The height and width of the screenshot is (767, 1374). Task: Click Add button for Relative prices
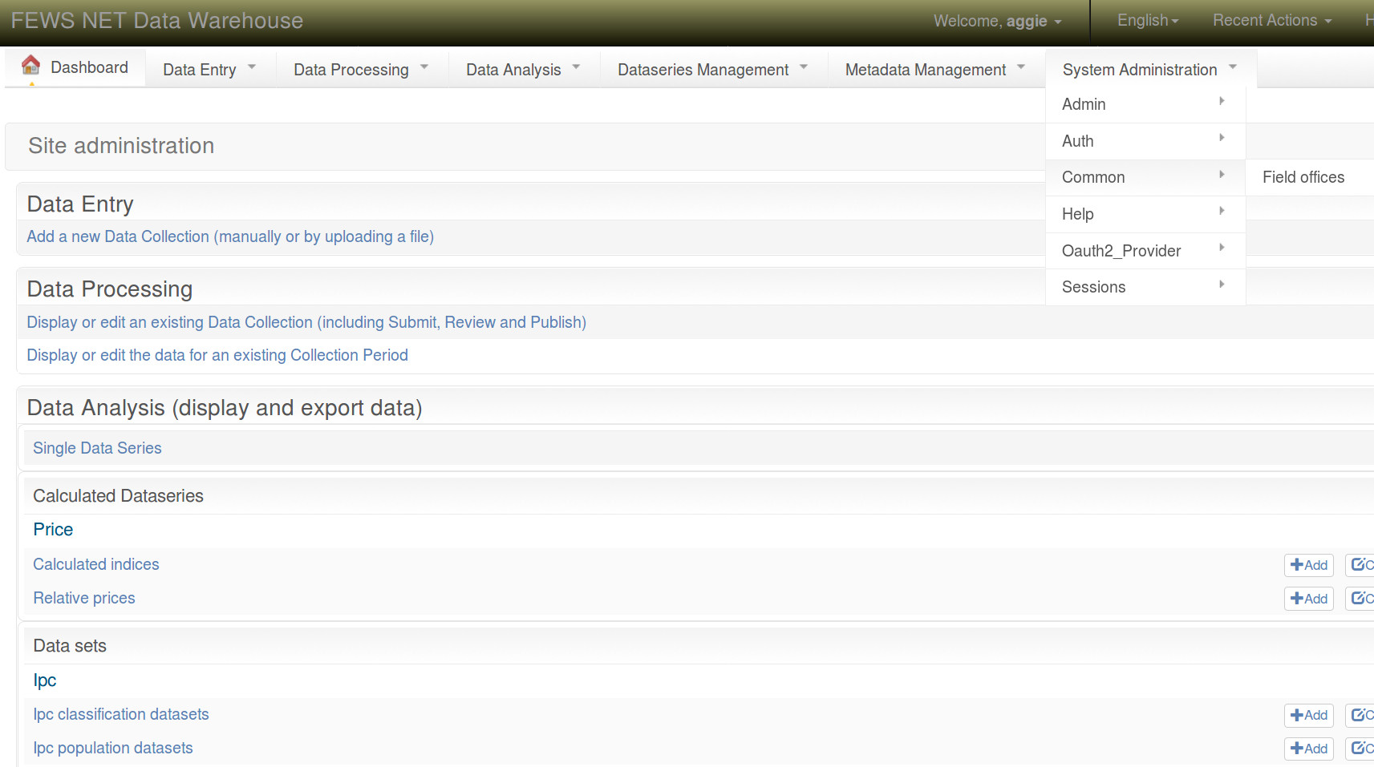click(1308, 599)
